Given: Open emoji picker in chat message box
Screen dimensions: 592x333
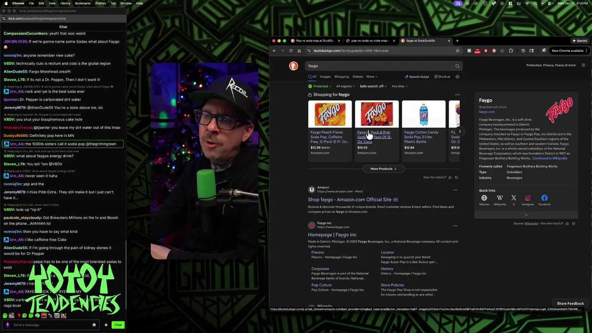Looking at the screenshot, I should [94, 325].
